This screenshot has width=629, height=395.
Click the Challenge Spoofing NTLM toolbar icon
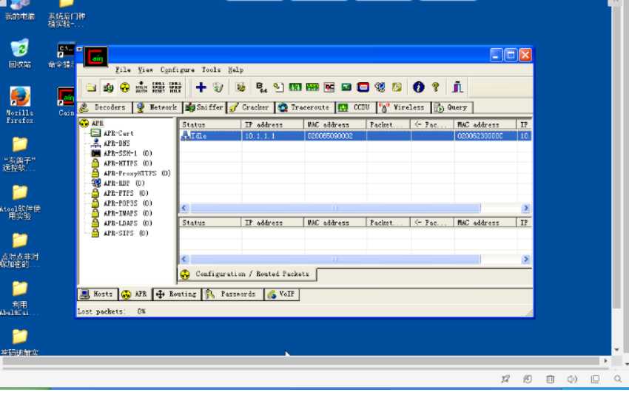pyautogui.click(x=175, y=87)
